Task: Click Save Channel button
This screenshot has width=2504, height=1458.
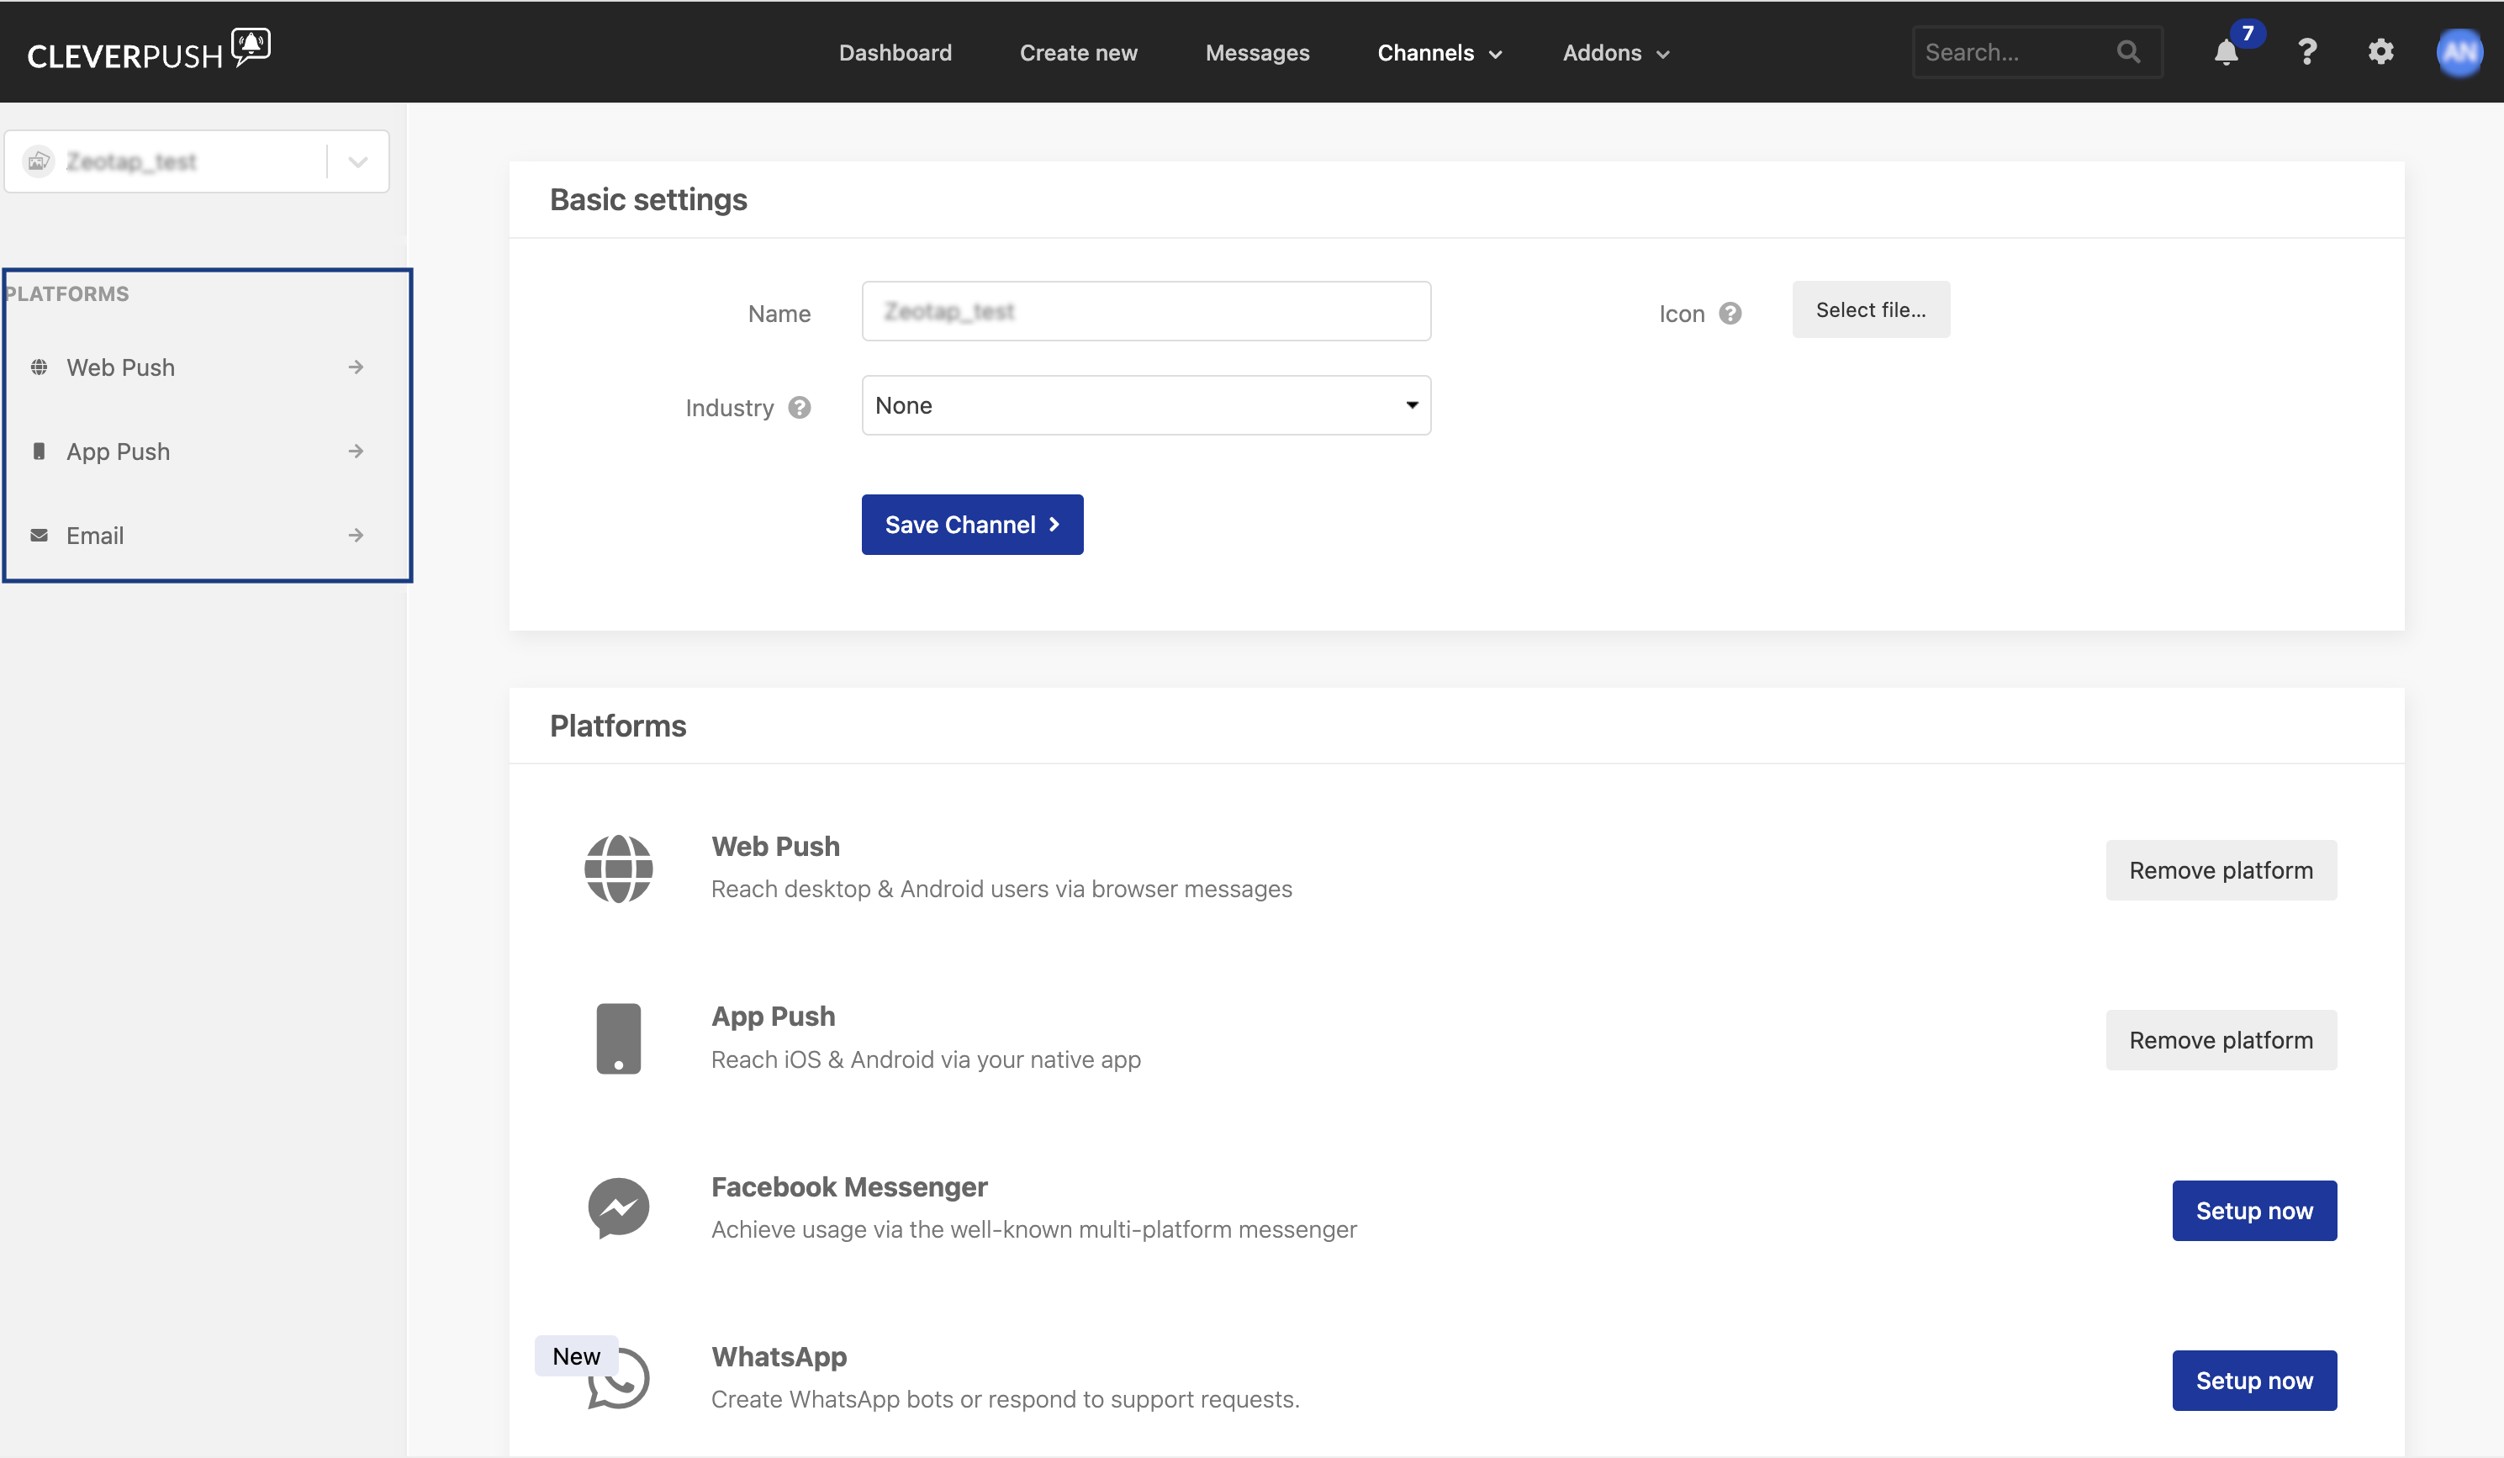Action: pos(972,525)
